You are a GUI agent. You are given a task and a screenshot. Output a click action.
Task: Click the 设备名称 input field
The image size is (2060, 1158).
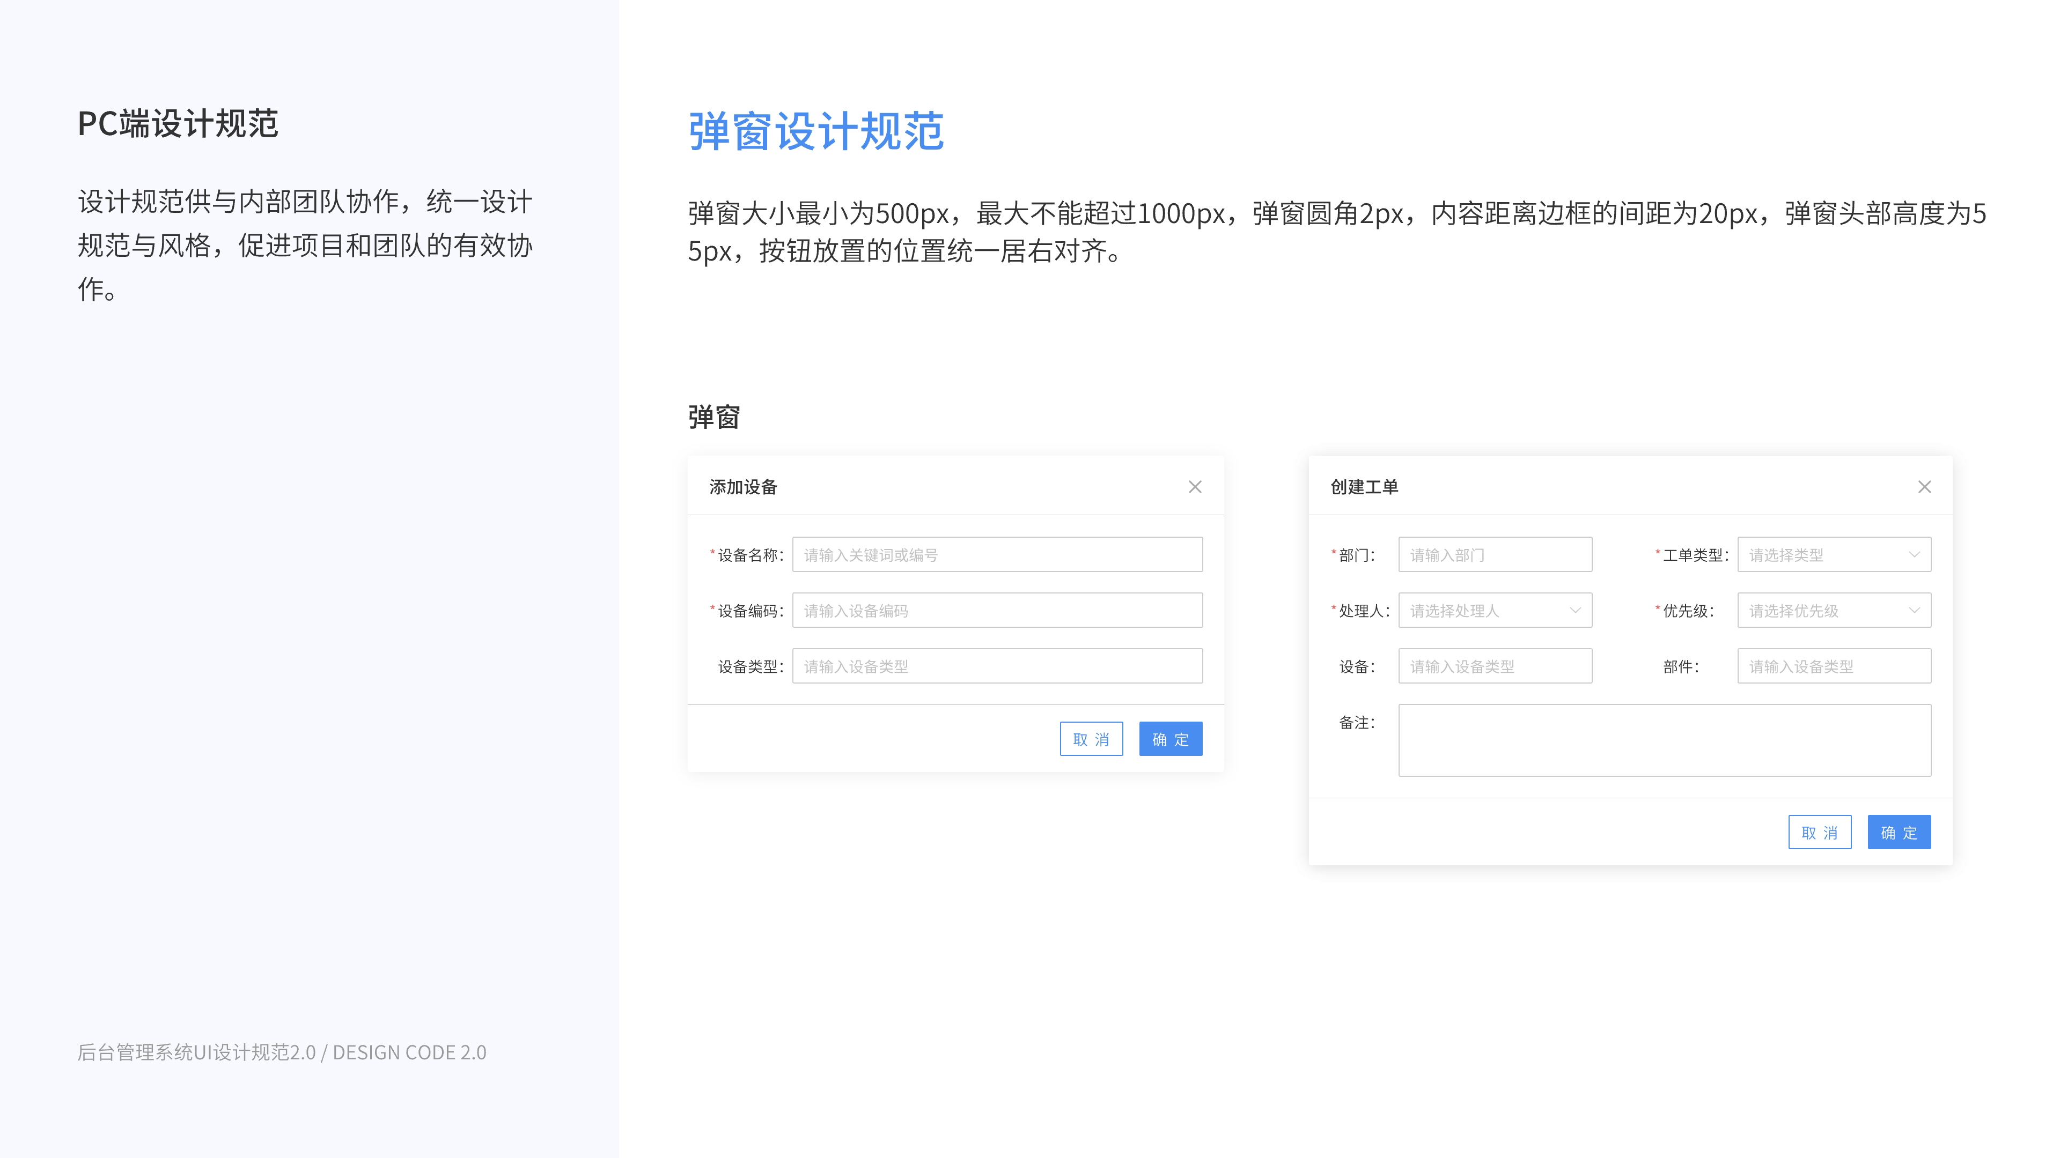[x=996, y=555]
